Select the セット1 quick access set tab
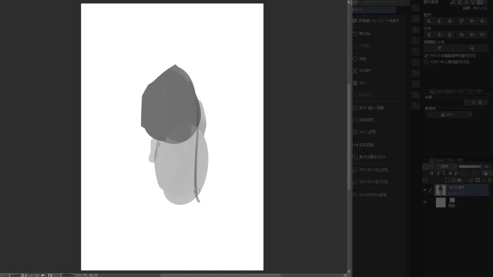Screen dimensions: 493x277 pos(374,10)
